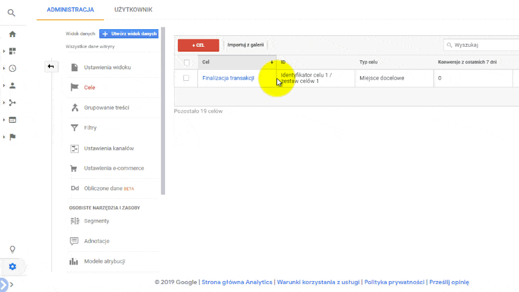Image resolution: width=519 pixels, height=292 pixels.
Task: Open Behavior window icon reports
Action: pos(12,120)
